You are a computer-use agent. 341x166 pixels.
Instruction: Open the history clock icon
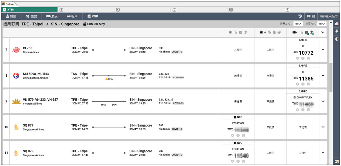tap(300, 16)
